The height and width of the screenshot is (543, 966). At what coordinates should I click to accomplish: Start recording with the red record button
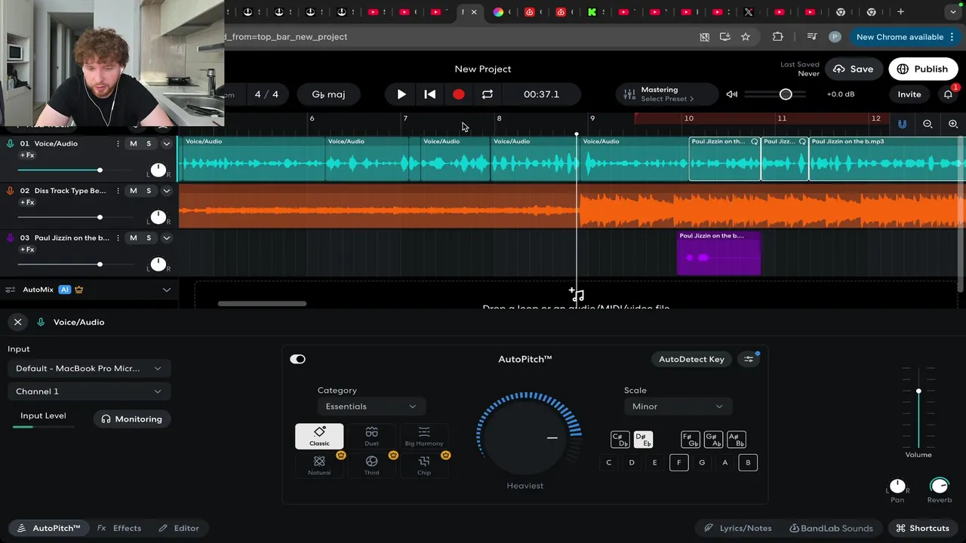(459, 94)
